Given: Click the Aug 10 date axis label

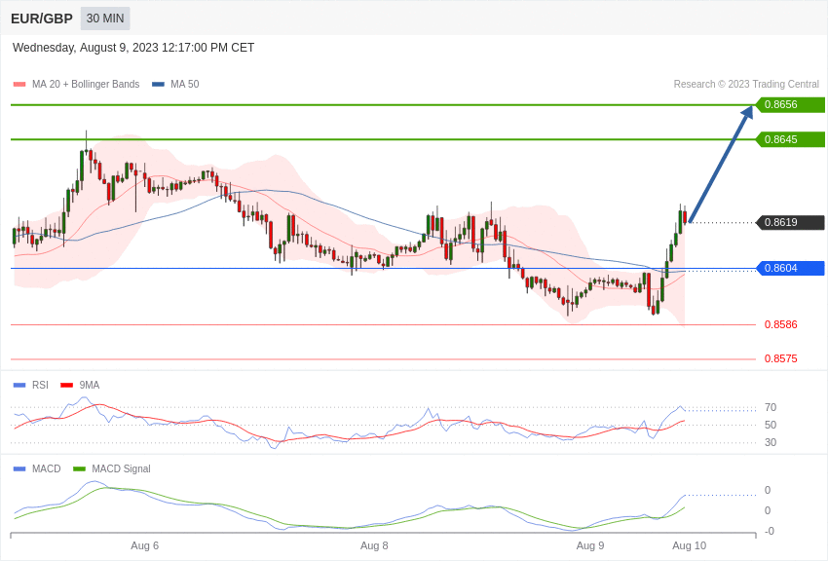Looking at the screenshot, I should (x=689, y=545).
